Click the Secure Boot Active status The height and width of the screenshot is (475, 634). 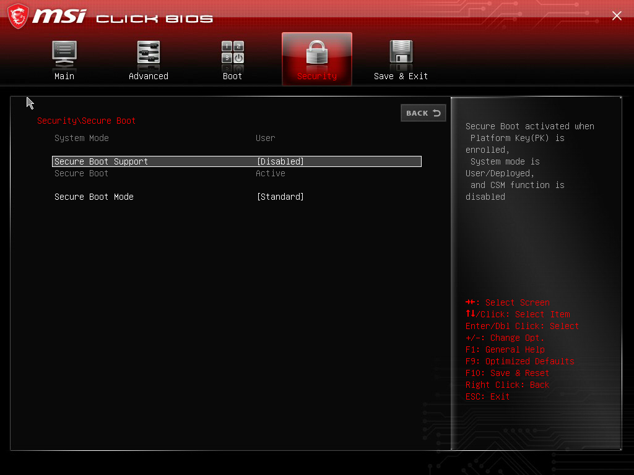tap(271, 173)
